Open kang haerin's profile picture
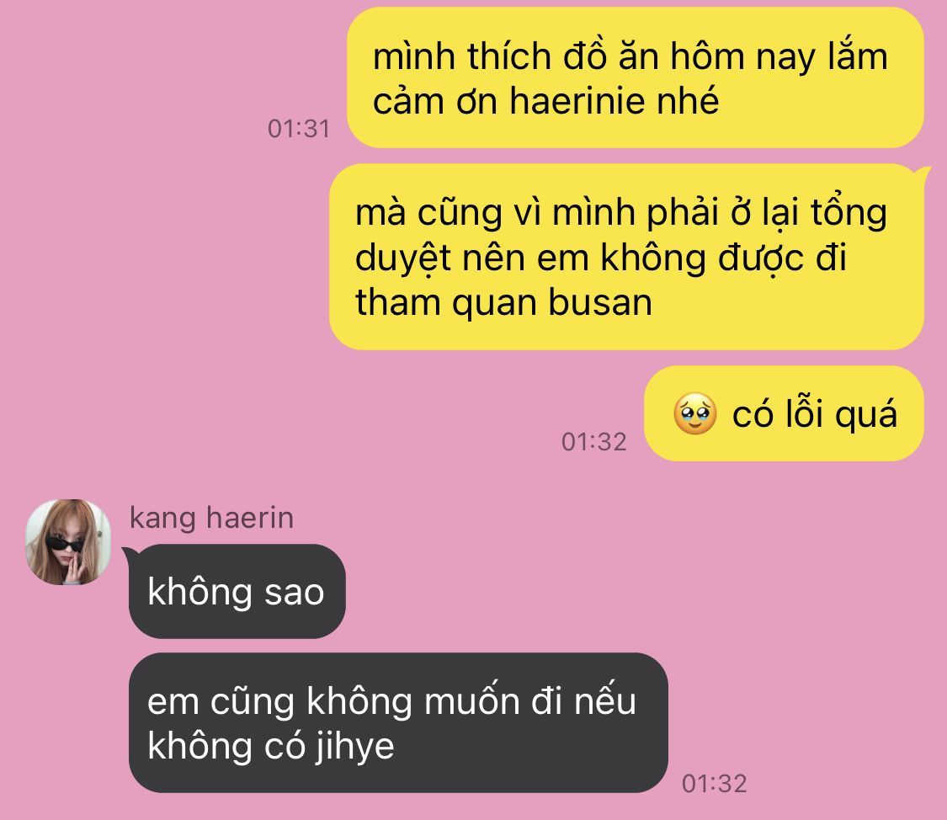The height and width of the screenshot is (820, 947). (x=68, y=541)
